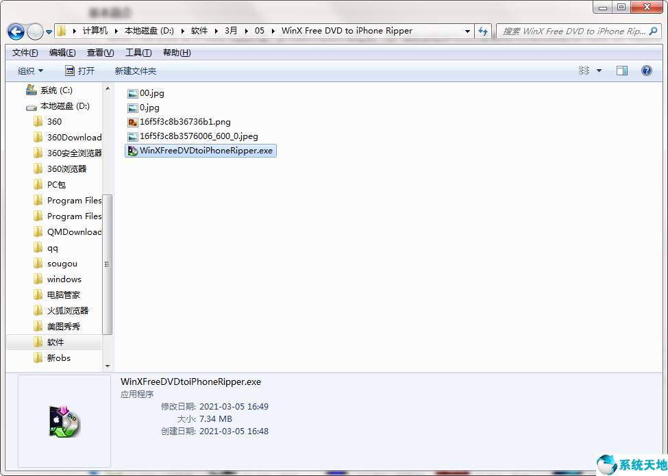Expand chevron after 3月 in path
Image resolution: width=668 pixels, height=476 pixels.
(246, 31)
